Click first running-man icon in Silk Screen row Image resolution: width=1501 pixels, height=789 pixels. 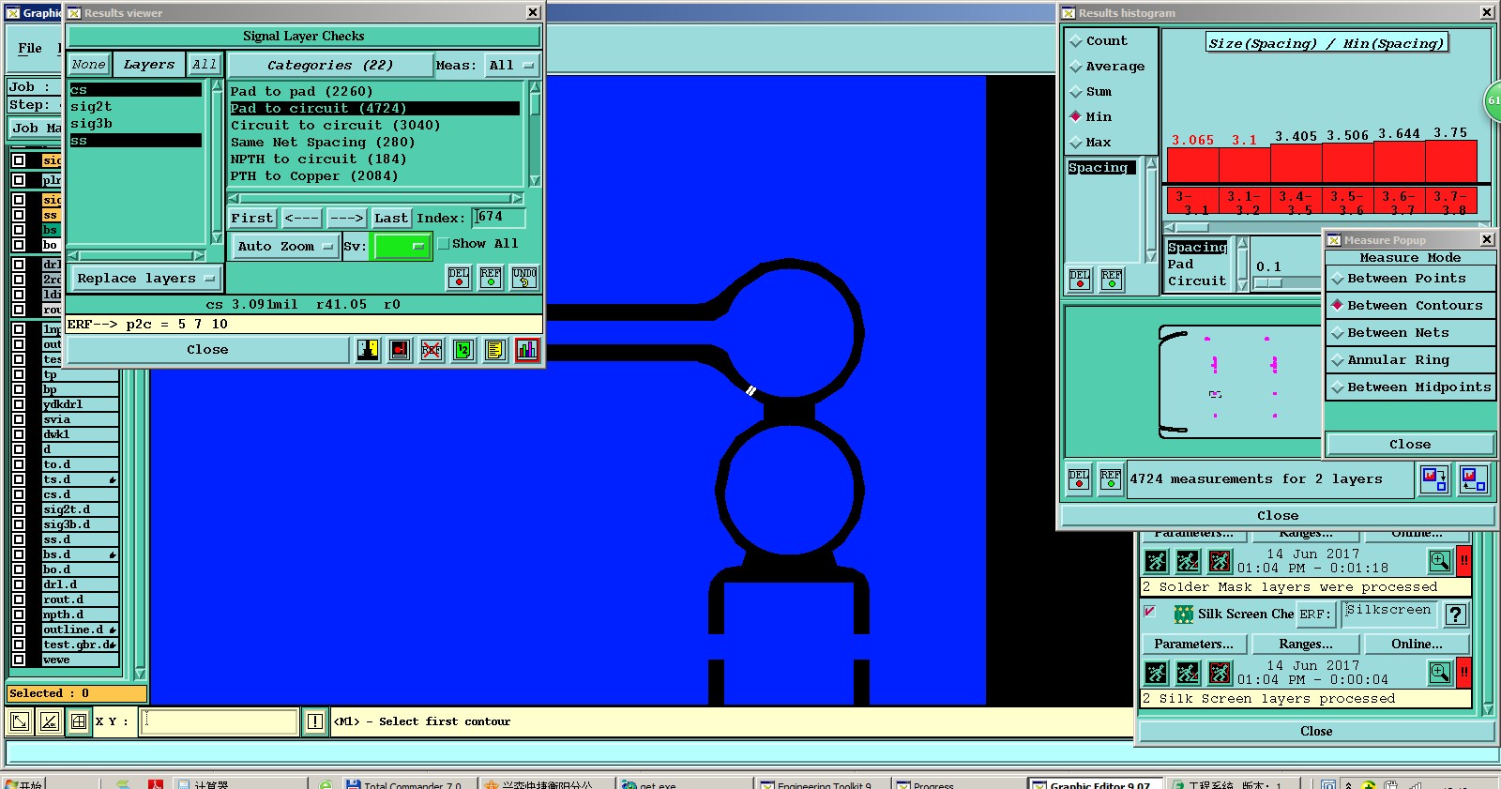click(x=1157, y=673)
